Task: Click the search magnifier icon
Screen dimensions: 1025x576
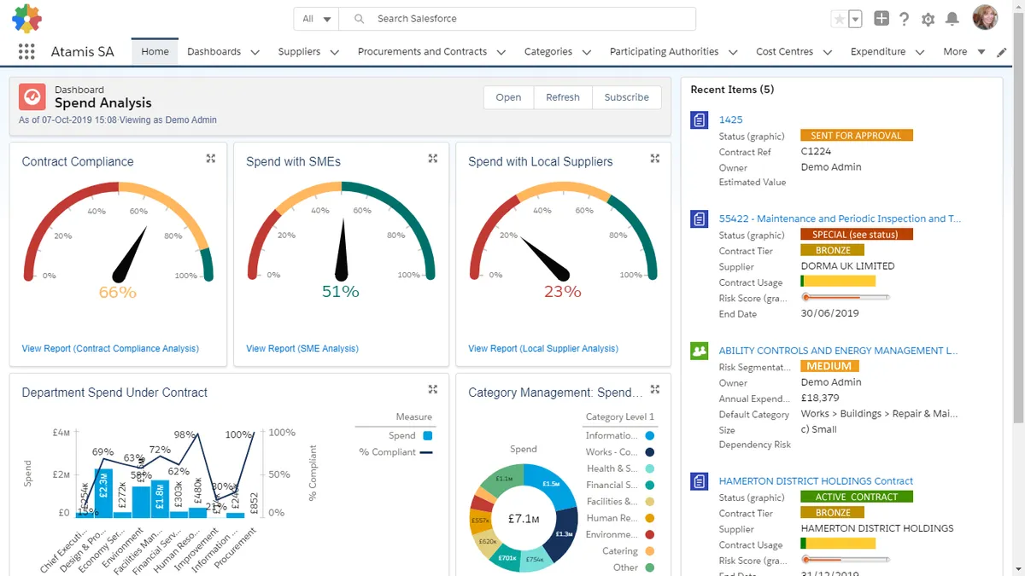Action: 360,19
